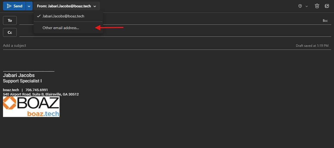Click the To recipients button
Screen dimensions: 334x148
[10, 20]
